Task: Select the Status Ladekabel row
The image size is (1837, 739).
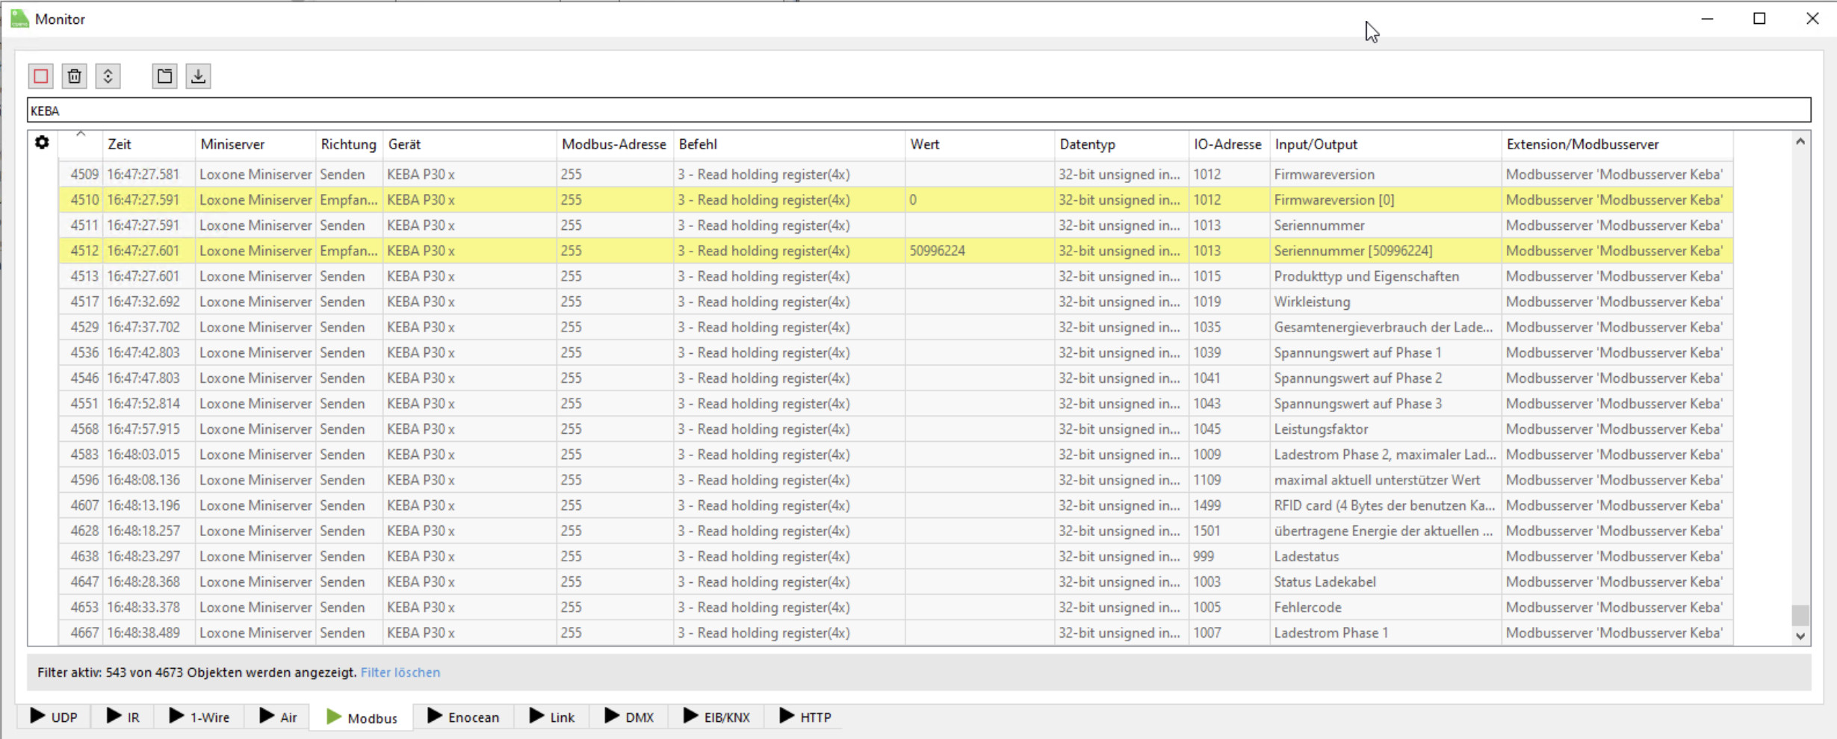Action: [896, 581]
